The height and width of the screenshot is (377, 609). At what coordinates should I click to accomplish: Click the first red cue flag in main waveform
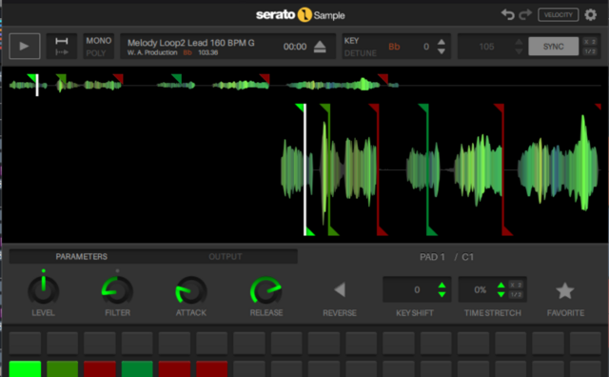pos(374,108)
